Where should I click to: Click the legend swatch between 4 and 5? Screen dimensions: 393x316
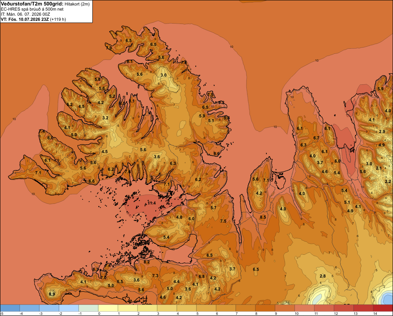[187, 308]
